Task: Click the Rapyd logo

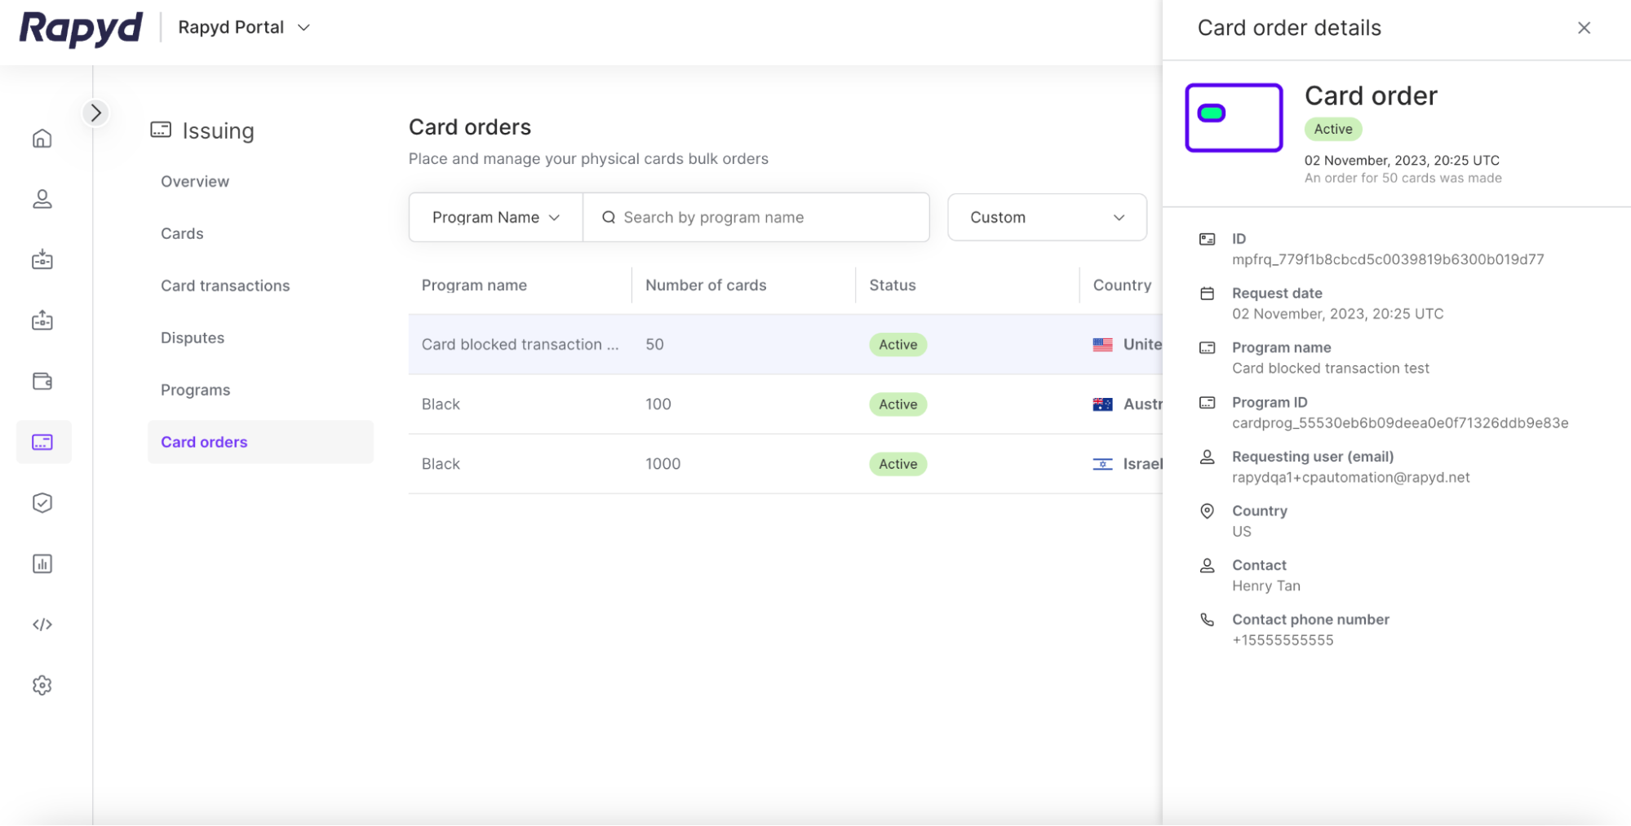Action: (81, 29)
